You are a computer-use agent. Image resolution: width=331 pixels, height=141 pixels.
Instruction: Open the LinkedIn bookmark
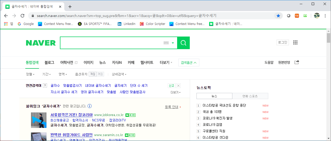click(127, 24)
